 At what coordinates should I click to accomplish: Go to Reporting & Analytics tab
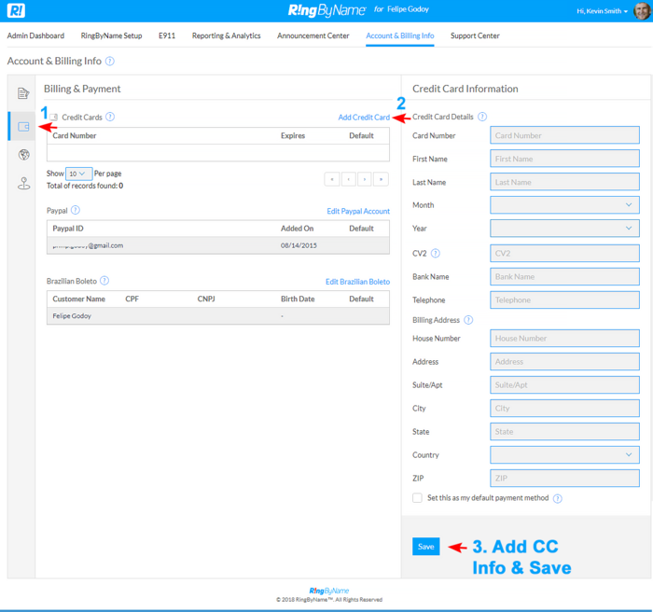pos(226,35)
